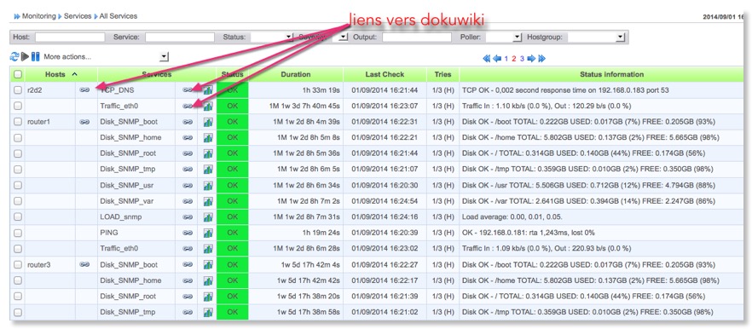
Task: Open router1 Disk_SNMP_home service
Action: click(x=130, y=137)
